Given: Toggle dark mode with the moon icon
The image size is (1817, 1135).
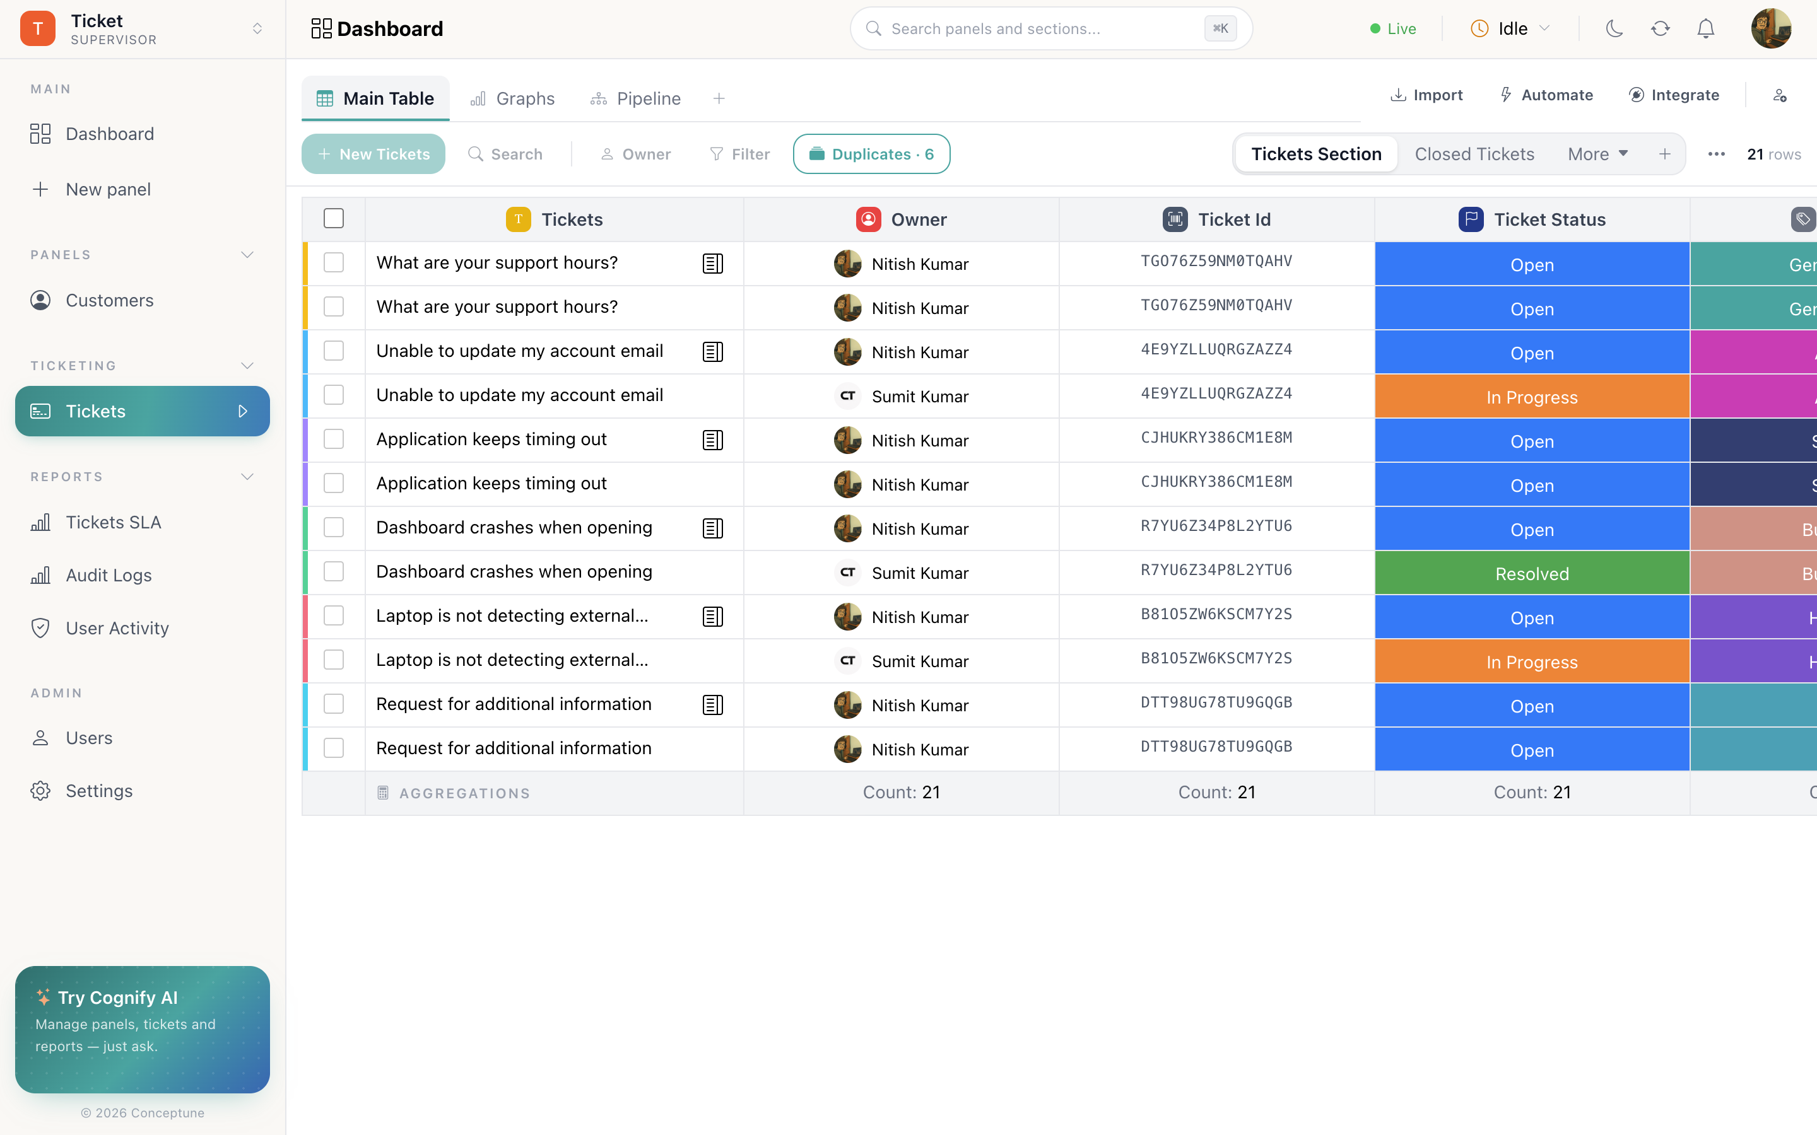Looking at the screenshot, I should (1614, 28).
